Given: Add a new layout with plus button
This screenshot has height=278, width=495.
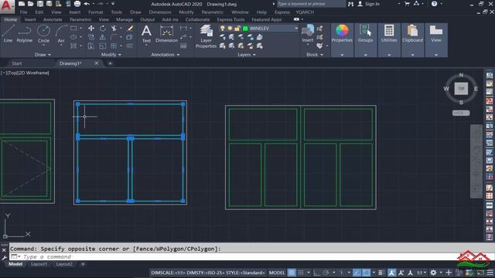Looking at the screenshot, I should [x=83, y=264].
